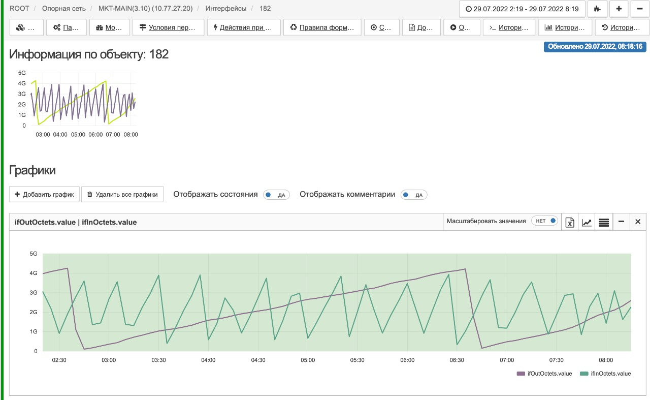Viewport: 650px width, 400px height.
Task: Click "Добавить график" button
Action: pyautogui.click(x=44, y=194)
